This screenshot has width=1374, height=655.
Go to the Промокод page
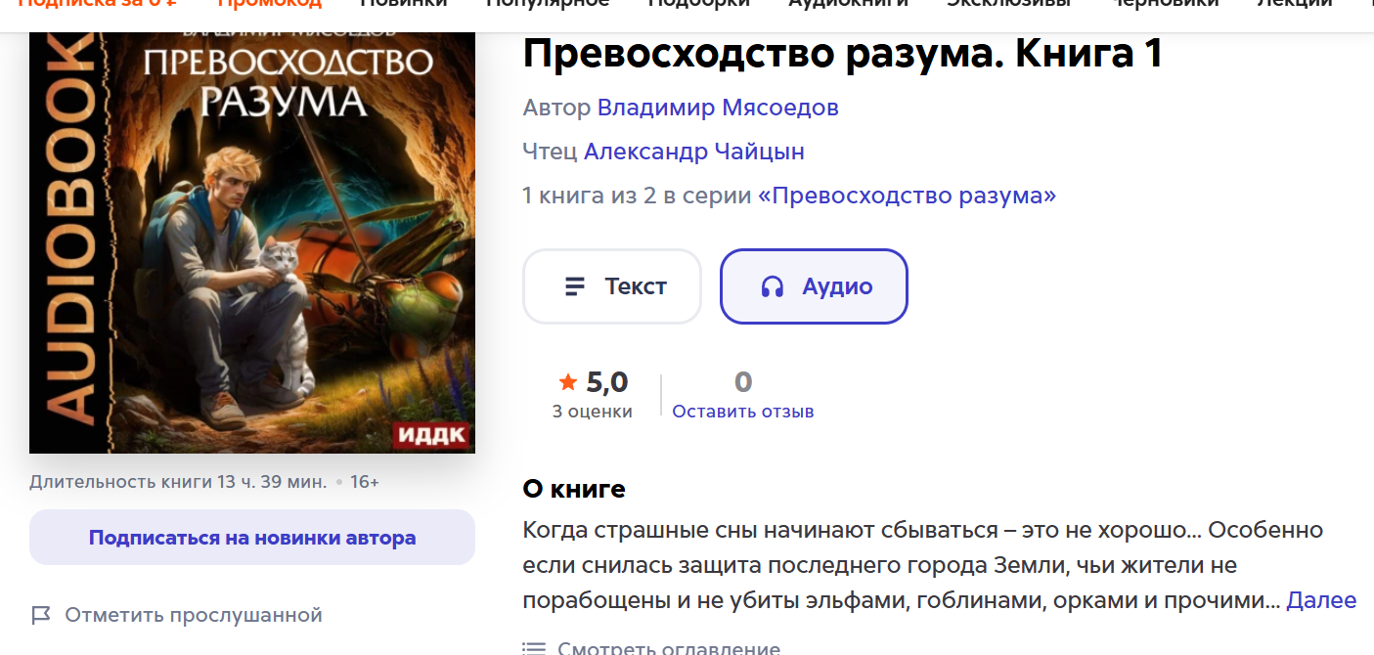click(269, 3)
